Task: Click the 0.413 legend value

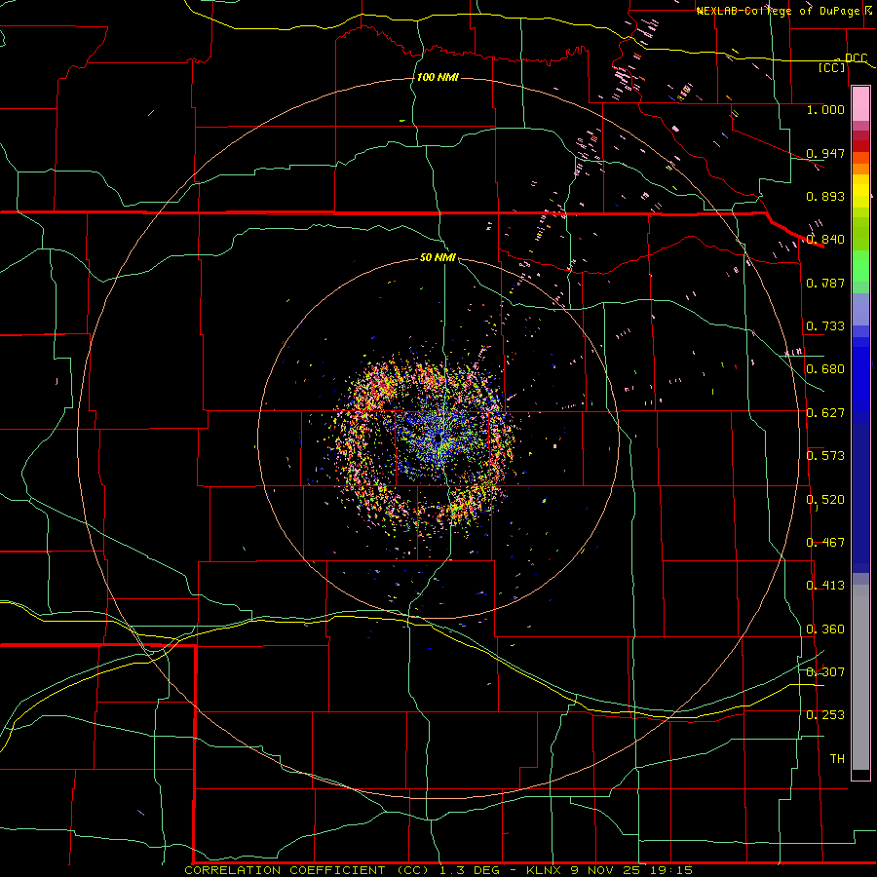Action: point(825,586)
